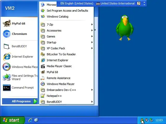The width and height of the screenshot is (166, 124).
Task: Click BonziBUDDY folder icon in All Programs
Action: tap(43, 102)
